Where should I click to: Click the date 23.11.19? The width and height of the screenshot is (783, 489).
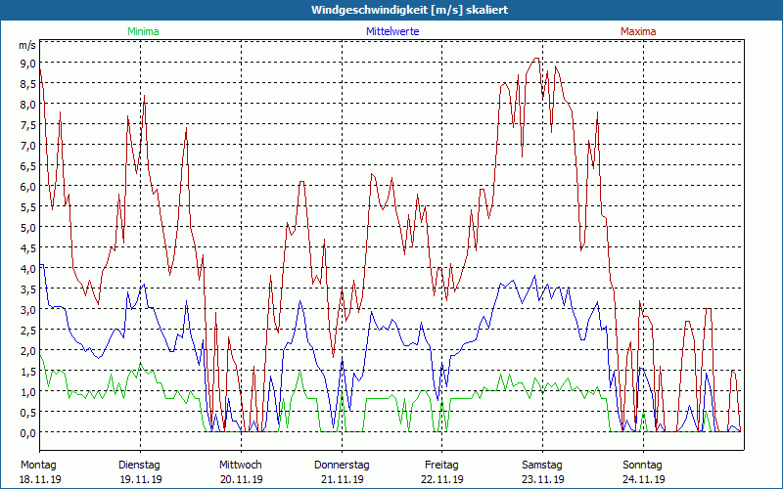tap(543, 479)
